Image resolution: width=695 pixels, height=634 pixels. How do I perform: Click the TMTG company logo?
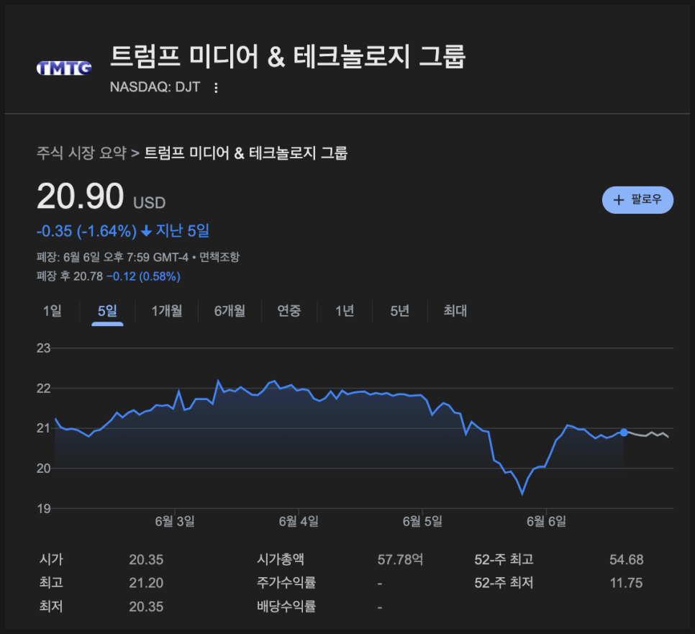pyautogui.click(x=64, y=68)
